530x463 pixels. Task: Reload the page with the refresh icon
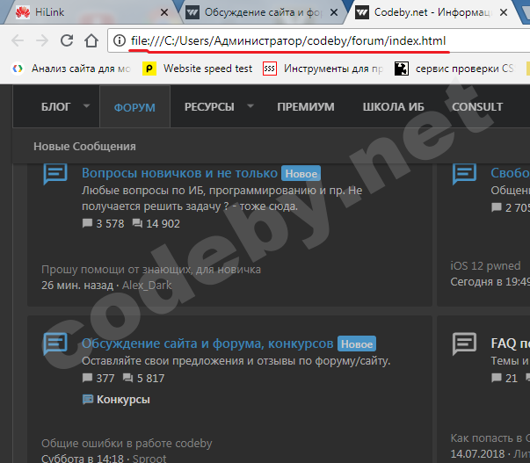67,40
